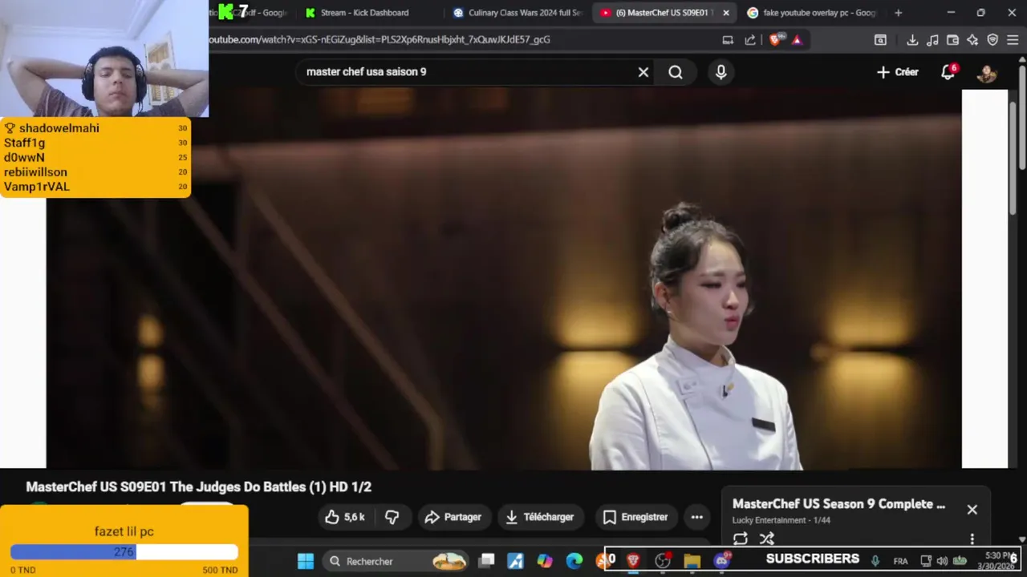Screen dimensions: 1027x577
Task: Click the YouTube search magnifier button
Action: [676, 72]
